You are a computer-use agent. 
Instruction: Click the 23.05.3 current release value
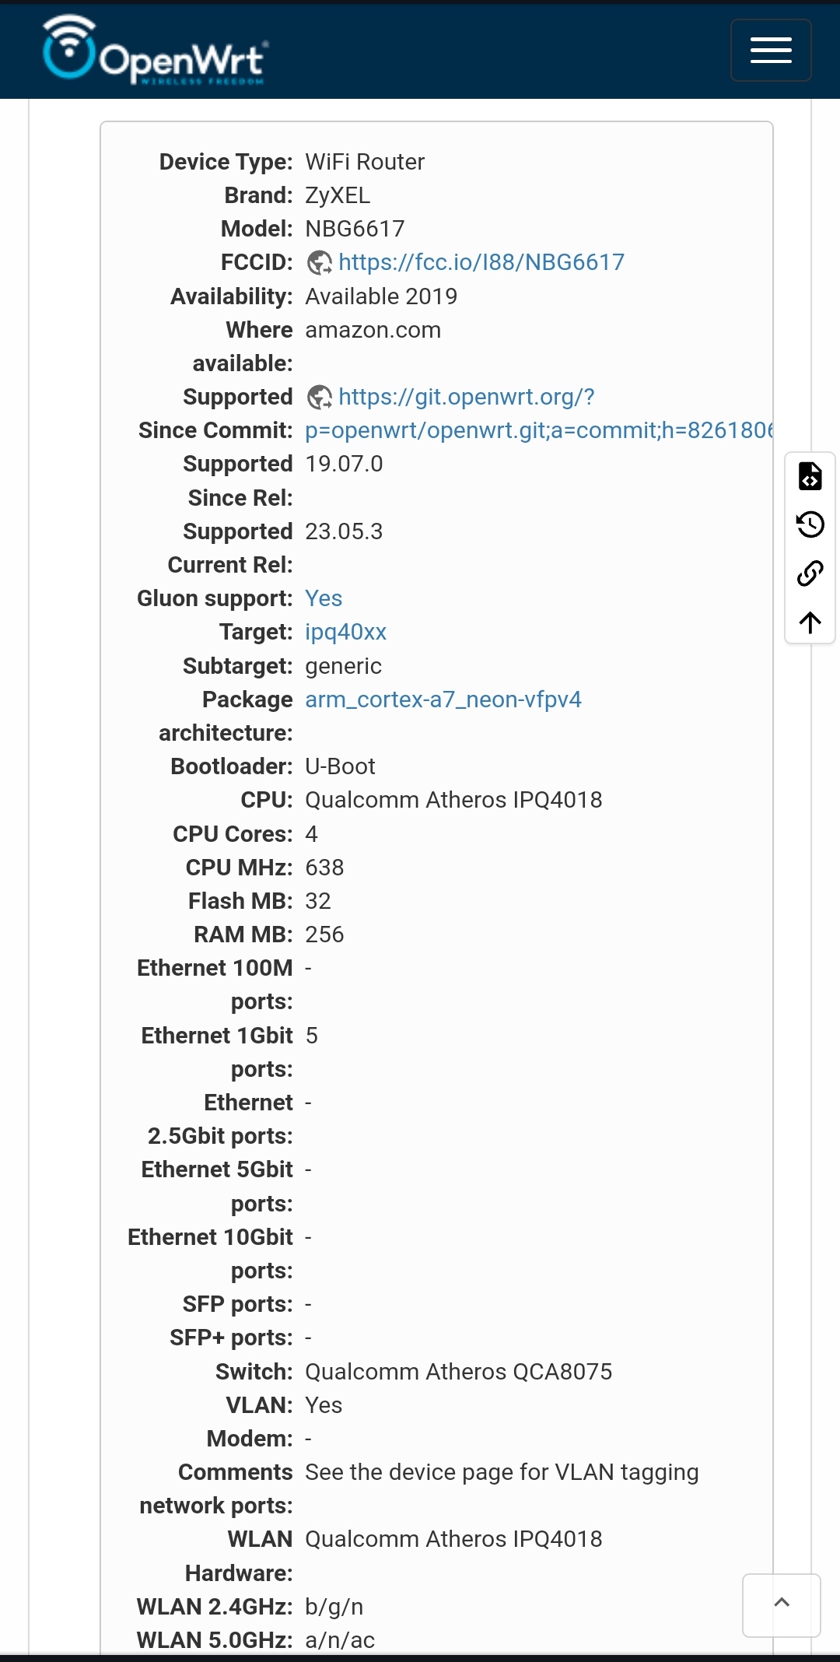344,531
